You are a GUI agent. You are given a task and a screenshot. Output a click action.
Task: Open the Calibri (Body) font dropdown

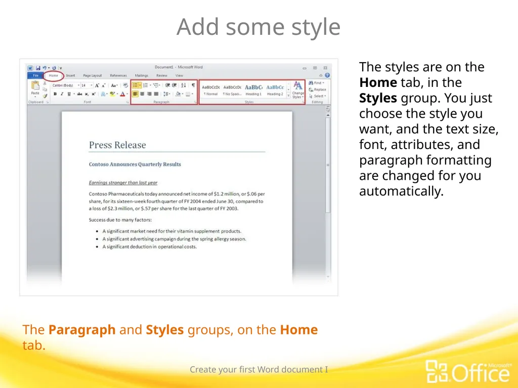point(78,85)
